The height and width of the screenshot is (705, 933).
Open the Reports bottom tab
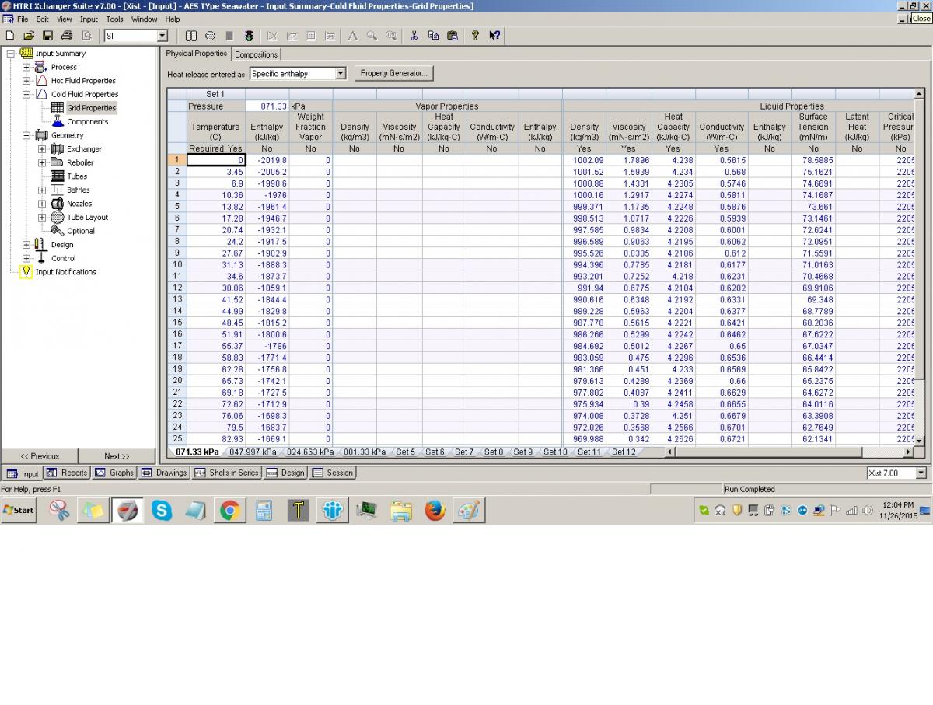(x=68, y=473)
